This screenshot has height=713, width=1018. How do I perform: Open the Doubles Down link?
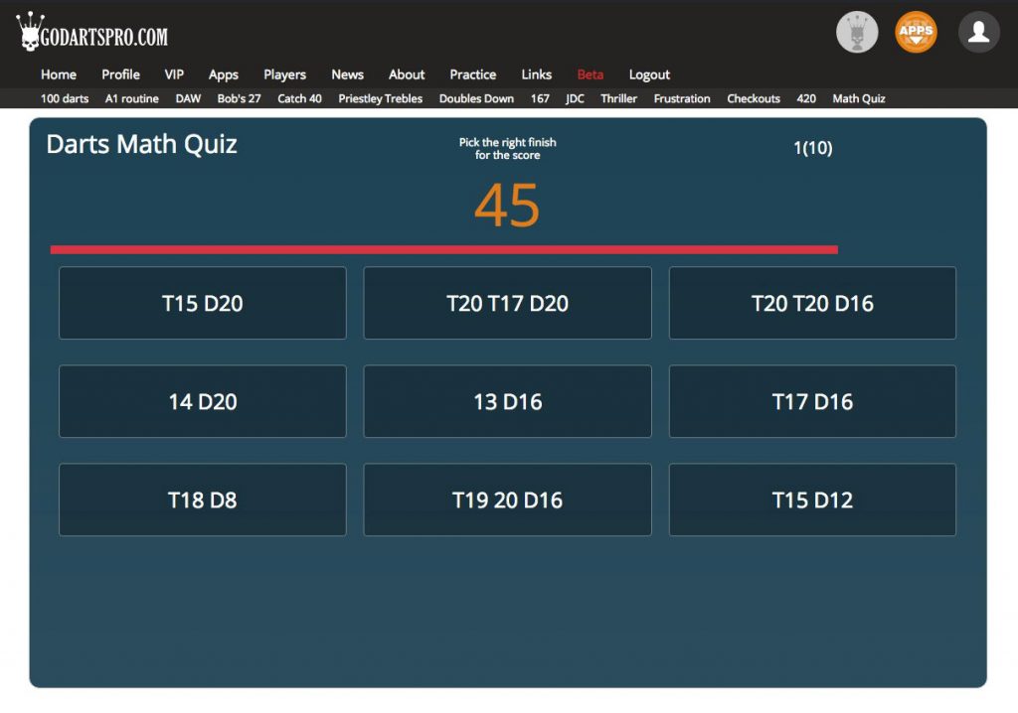[478, 98]
